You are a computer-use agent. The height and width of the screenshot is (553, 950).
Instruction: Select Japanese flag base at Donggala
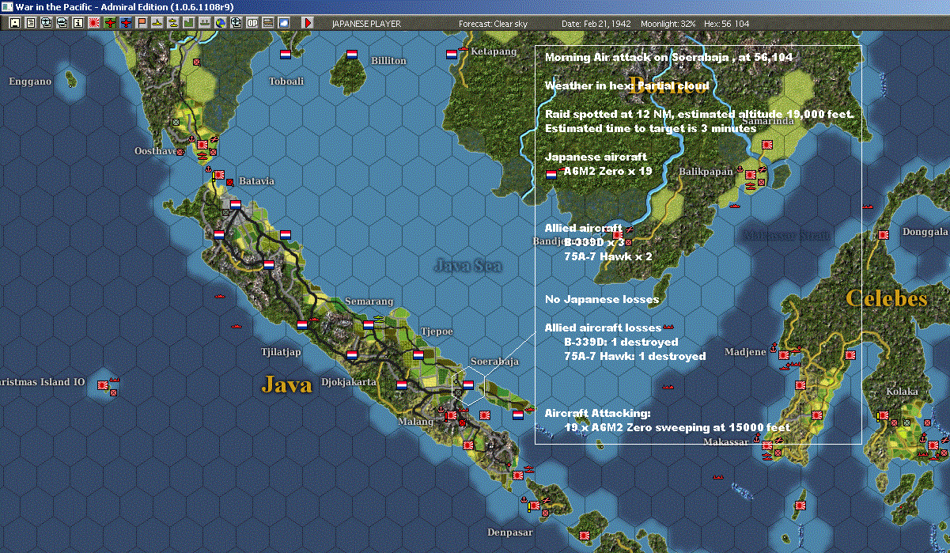tap(884, 234)
